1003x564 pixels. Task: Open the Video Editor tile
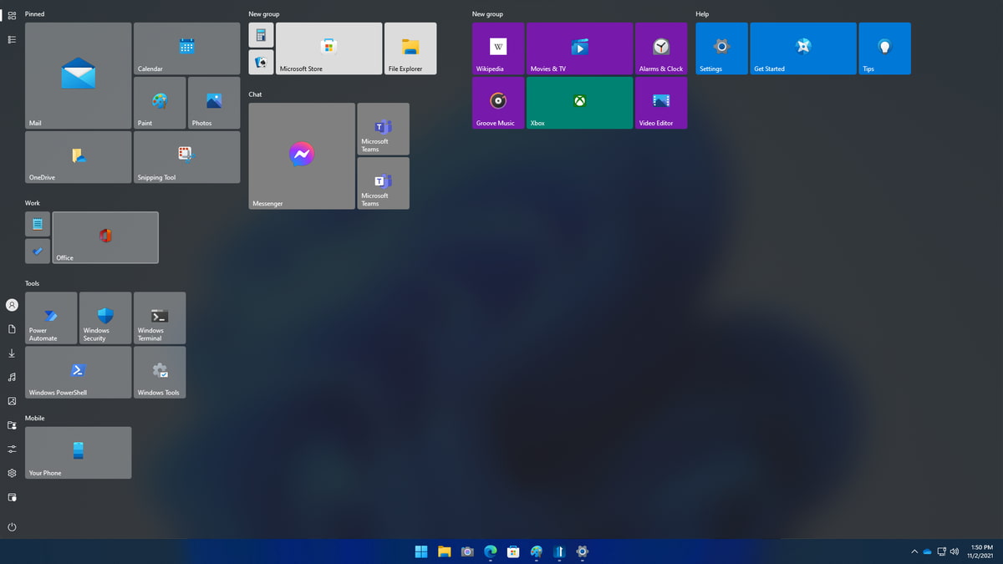661,103
